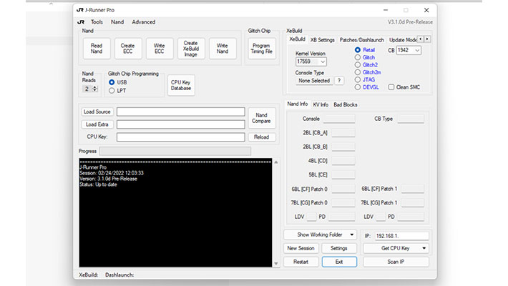
Task: Click Program Timing File button
Action: pyautogui.click(x=261, y=49)
